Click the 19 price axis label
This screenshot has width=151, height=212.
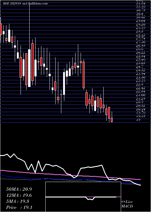[x=138, y=120]
